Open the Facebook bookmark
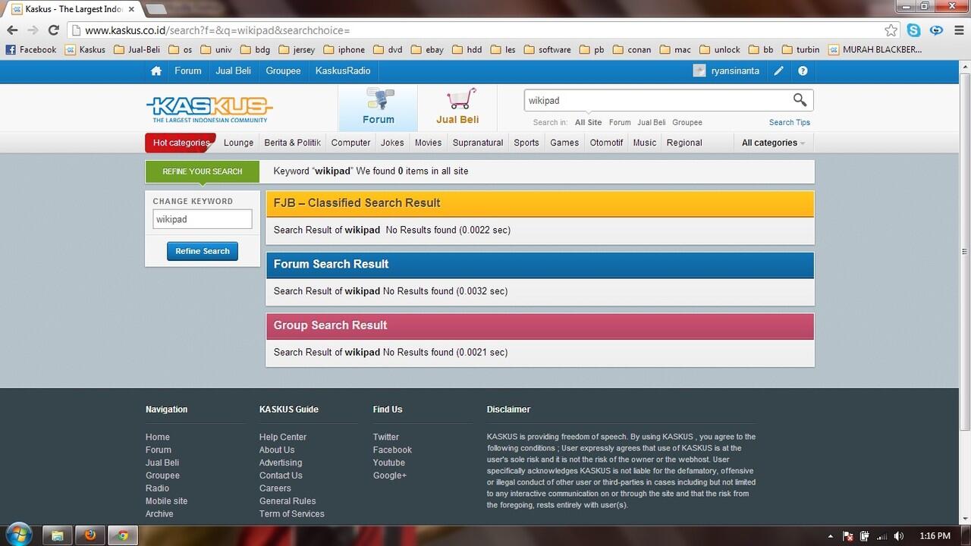 [x=31, y=49]
